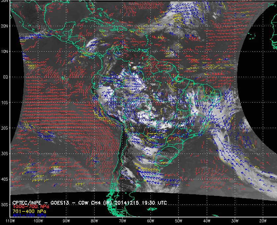277x225 pixels.
Task: Select the CPTEC/INPE GOES13 image caption
Action: click(x=90, y=202)
